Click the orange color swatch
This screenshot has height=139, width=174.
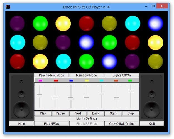click(116, 80)
